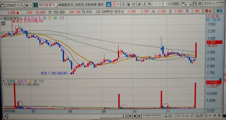Toggle the price chart legend square for 케이엠제약

click(x=1, y=18)
